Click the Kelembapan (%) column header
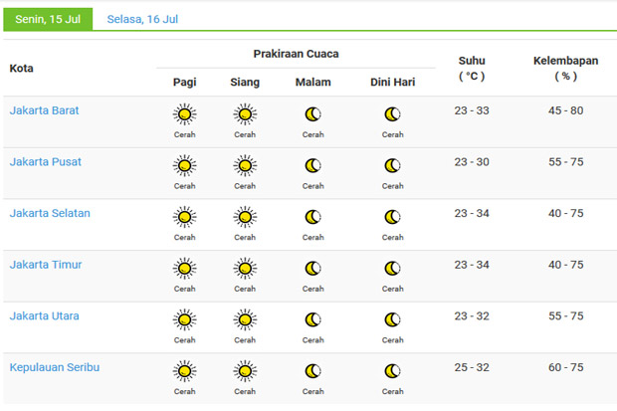 [x=566, y=68]
